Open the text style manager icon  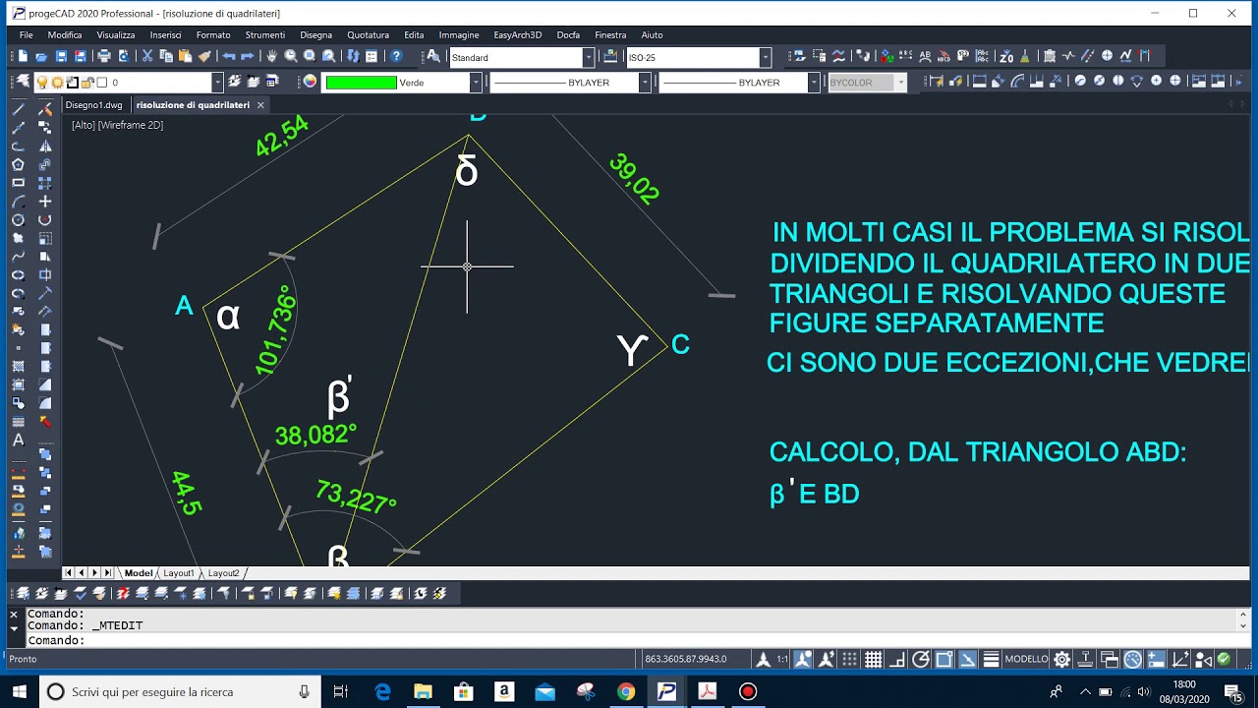click(432, 57)
